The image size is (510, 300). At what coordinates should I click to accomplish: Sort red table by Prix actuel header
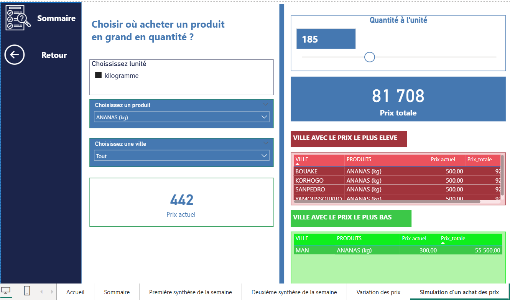coord(447,160)
